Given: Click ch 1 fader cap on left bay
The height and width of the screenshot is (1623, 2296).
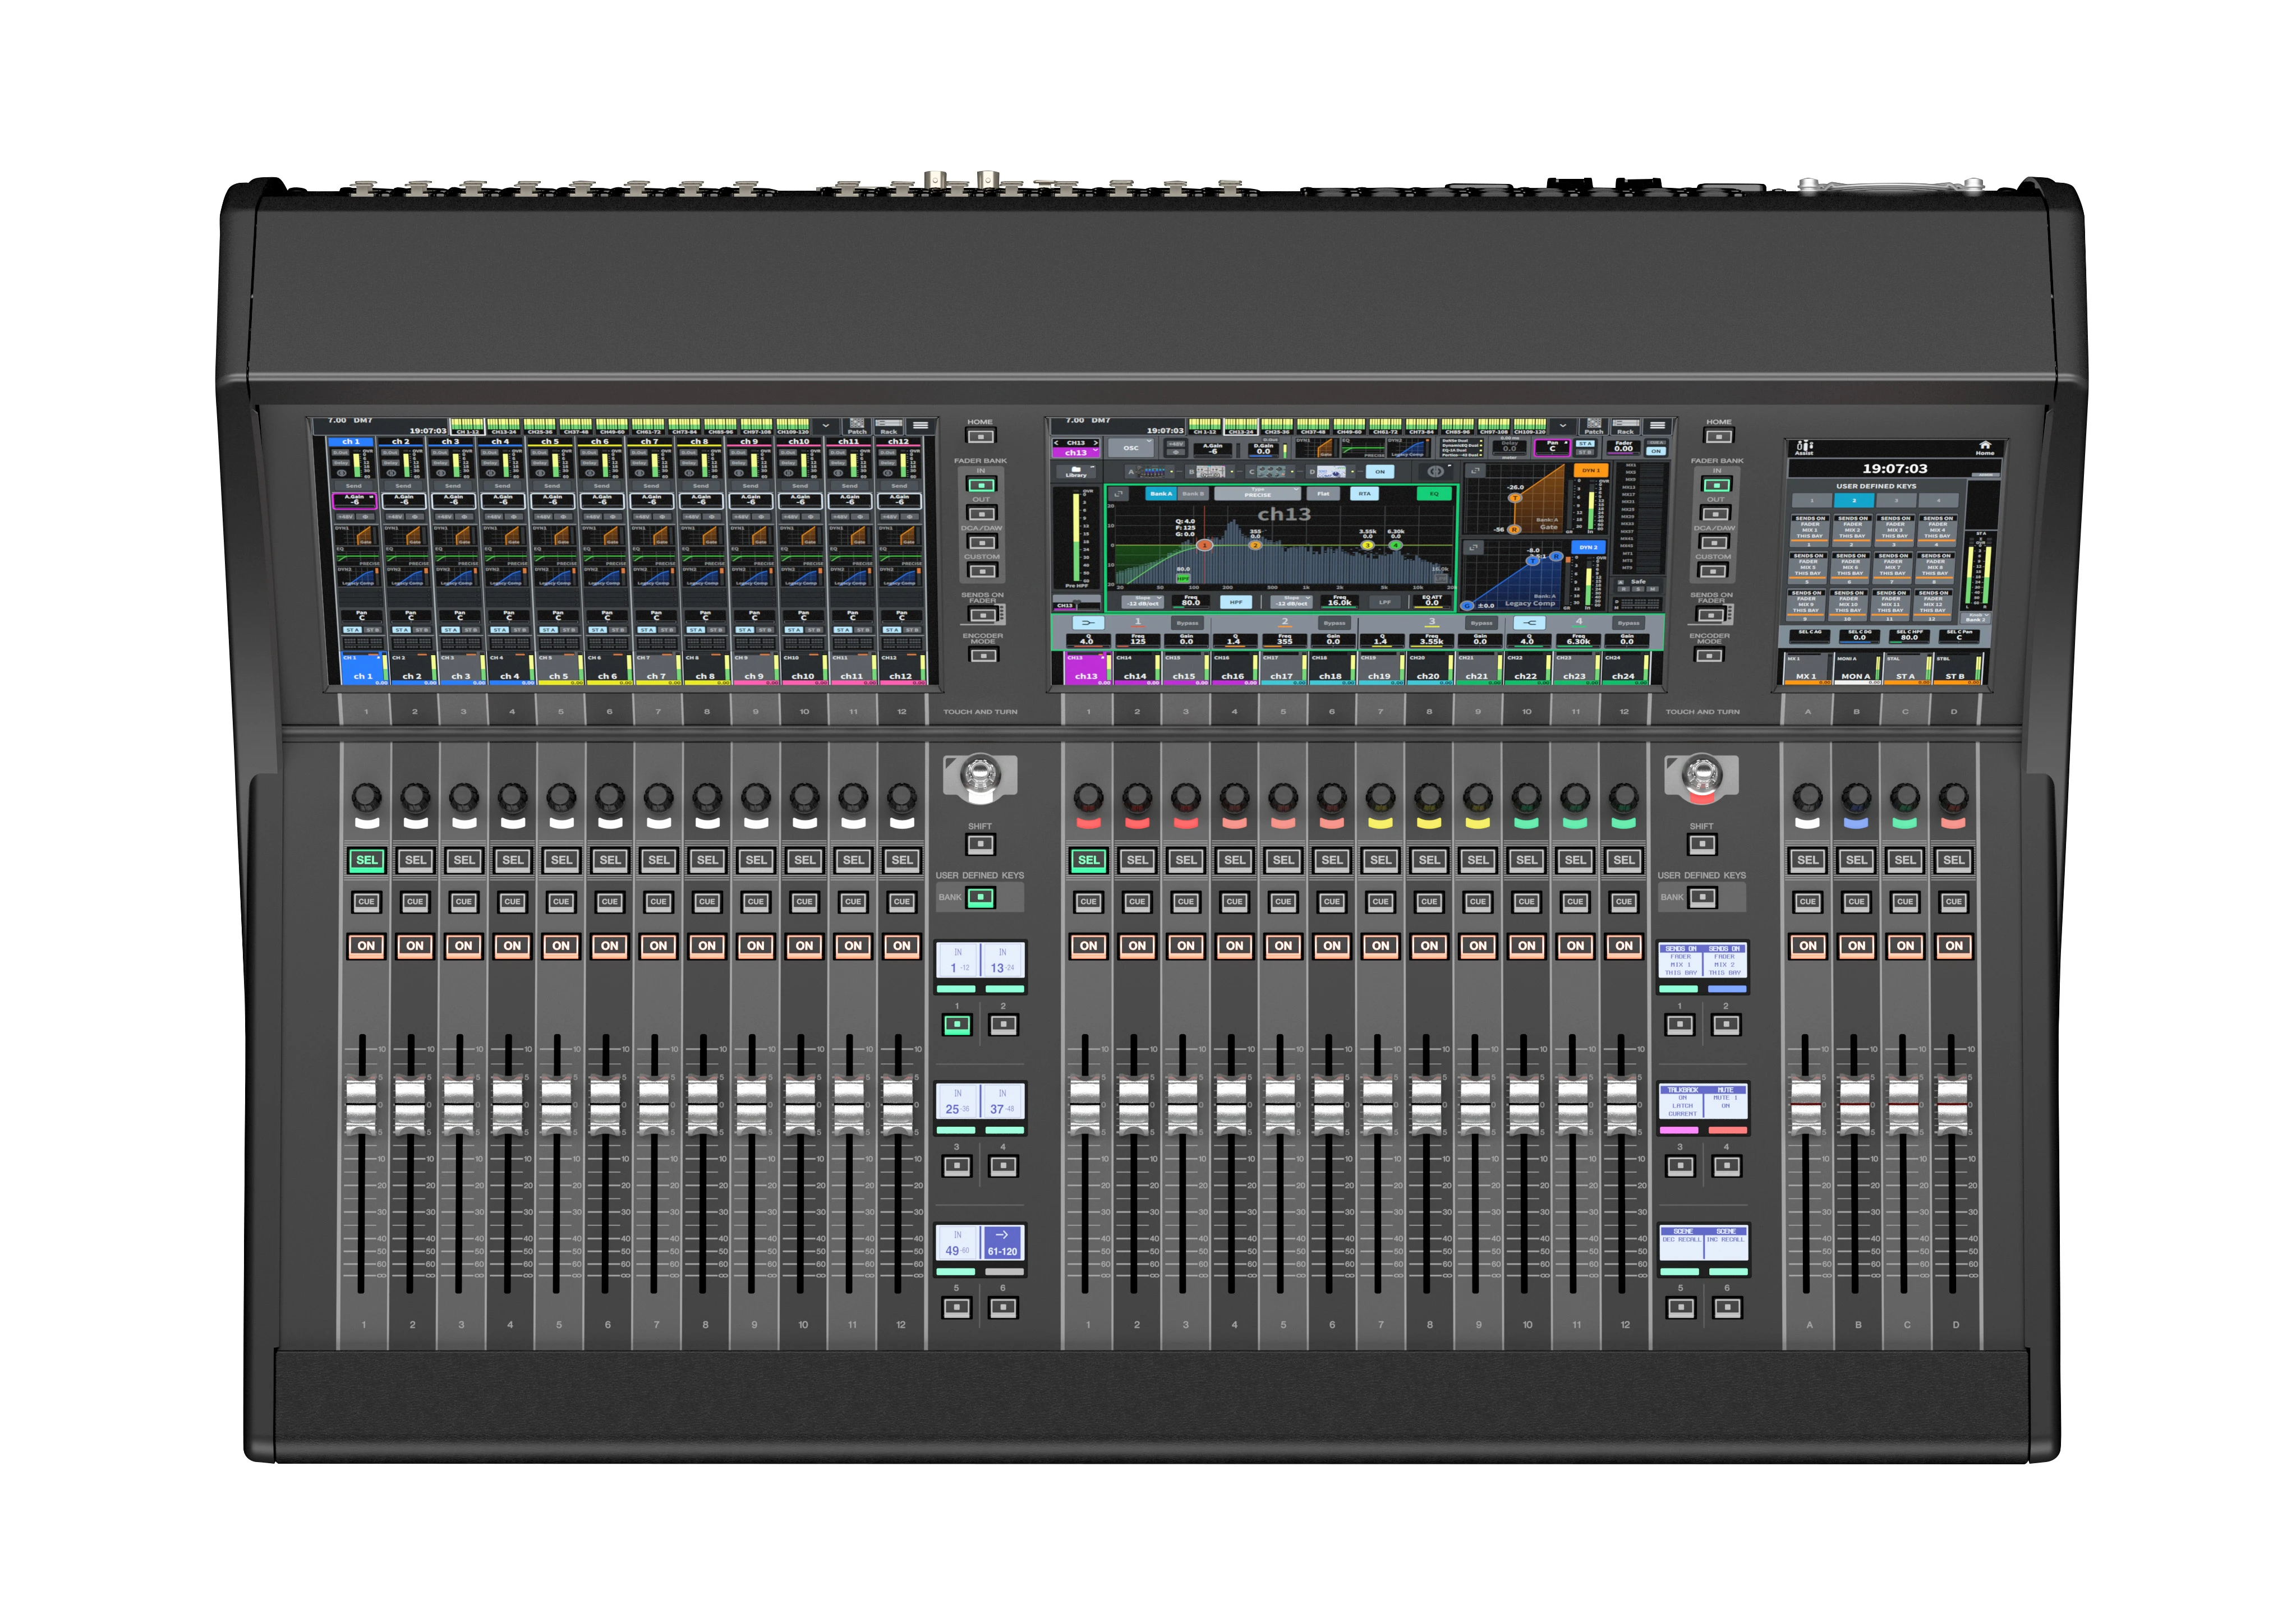Looking at the screenshot, I should (x=361, y=1105).
